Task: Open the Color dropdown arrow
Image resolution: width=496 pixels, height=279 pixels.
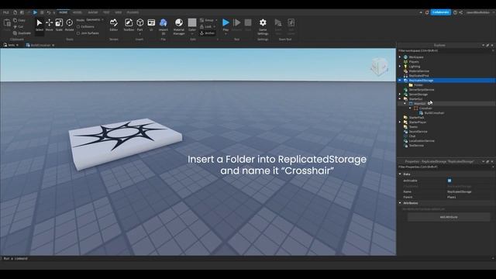Action: click(192, 33)
